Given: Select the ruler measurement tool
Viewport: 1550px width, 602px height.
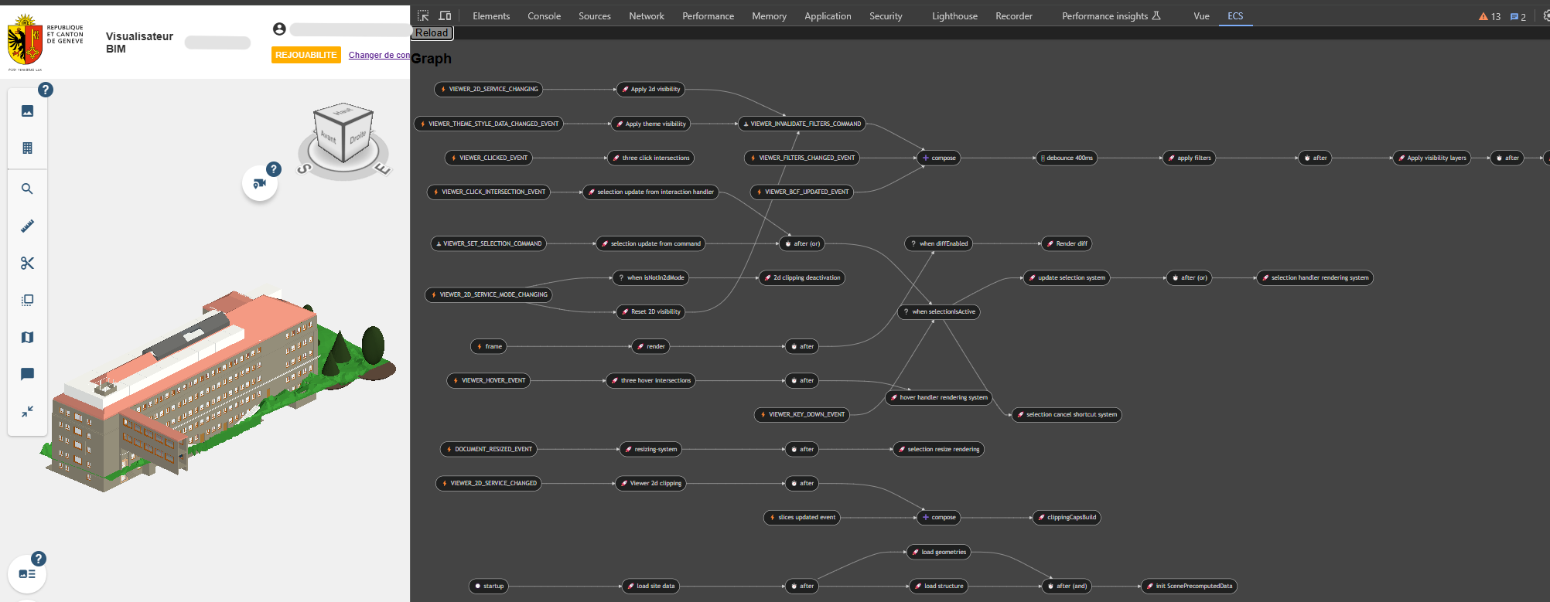Looking at the screenshot, I should [x=27, y=226].
